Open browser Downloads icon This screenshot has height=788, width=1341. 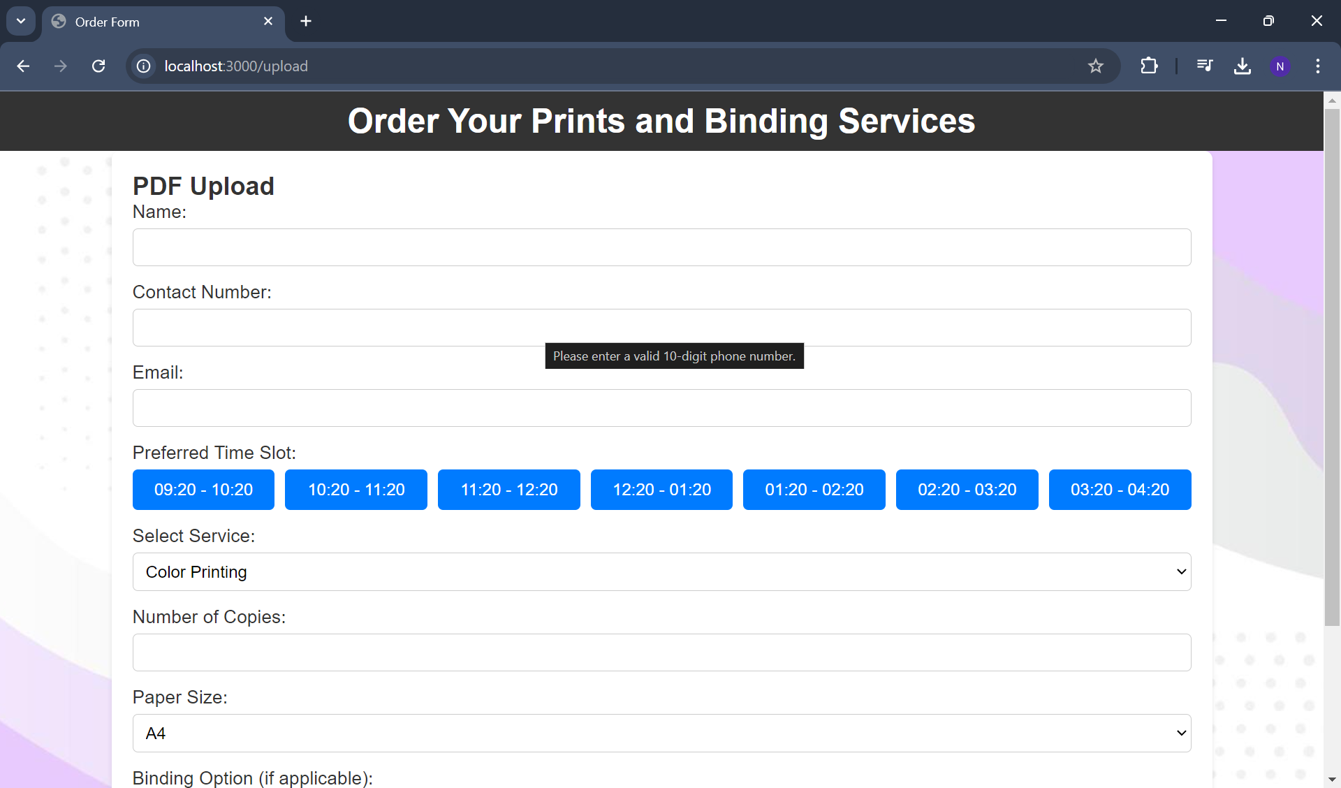1242,66
